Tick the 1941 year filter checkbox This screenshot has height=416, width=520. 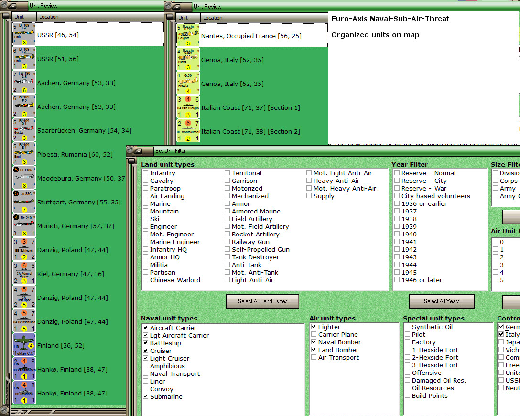coord(397,241)
